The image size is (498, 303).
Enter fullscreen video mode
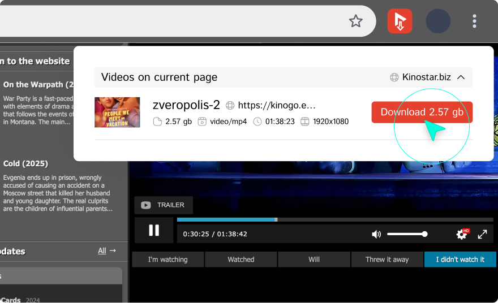483,234
